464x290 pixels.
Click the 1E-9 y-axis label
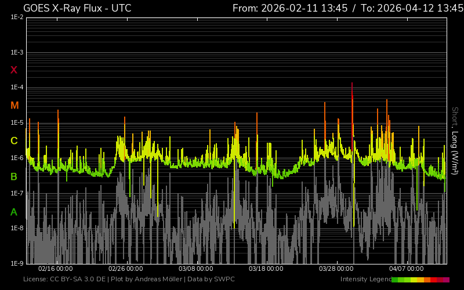pos(17,263)
